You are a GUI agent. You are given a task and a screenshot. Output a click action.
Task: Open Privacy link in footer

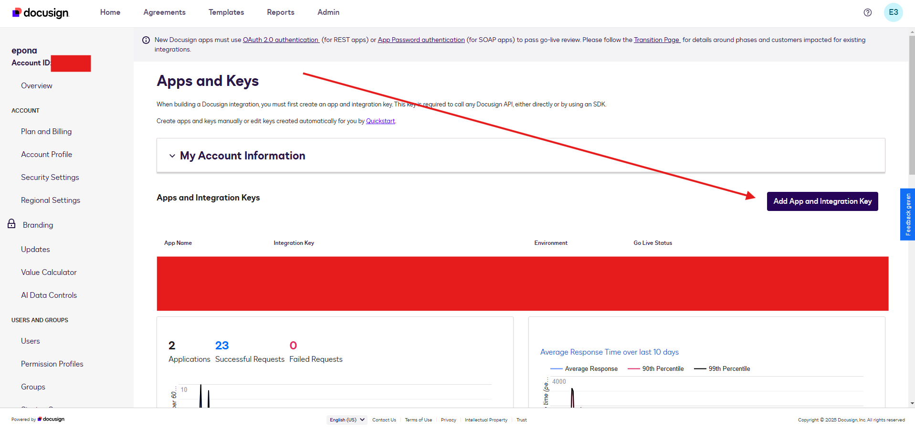point(448,420)
